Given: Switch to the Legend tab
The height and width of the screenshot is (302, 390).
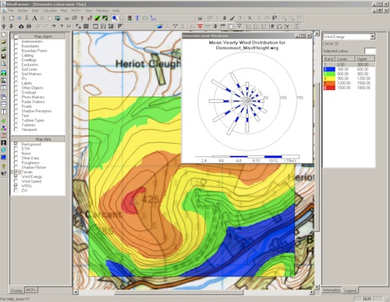Looking at the screenshot, I should pos(350,290).
